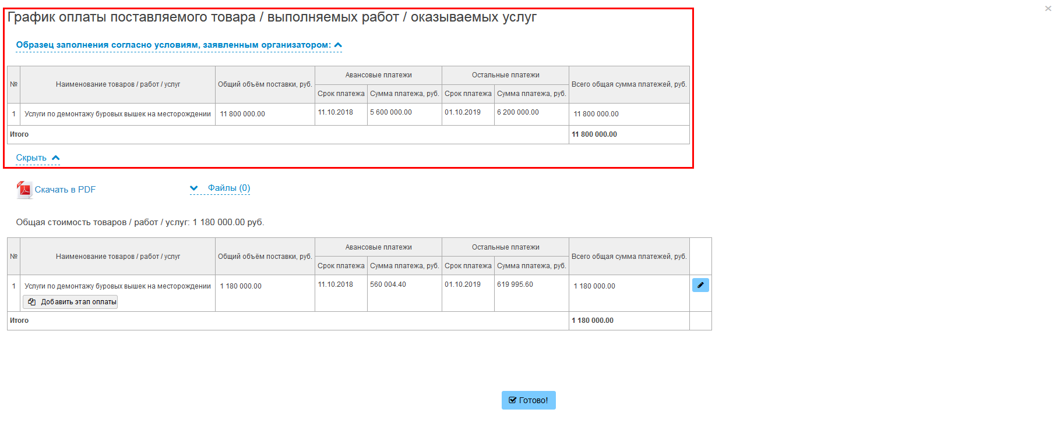Viewport: 1057px width, 427px height.
Task: Click service name in lower table row 1
Action: [x=118, y=286]
